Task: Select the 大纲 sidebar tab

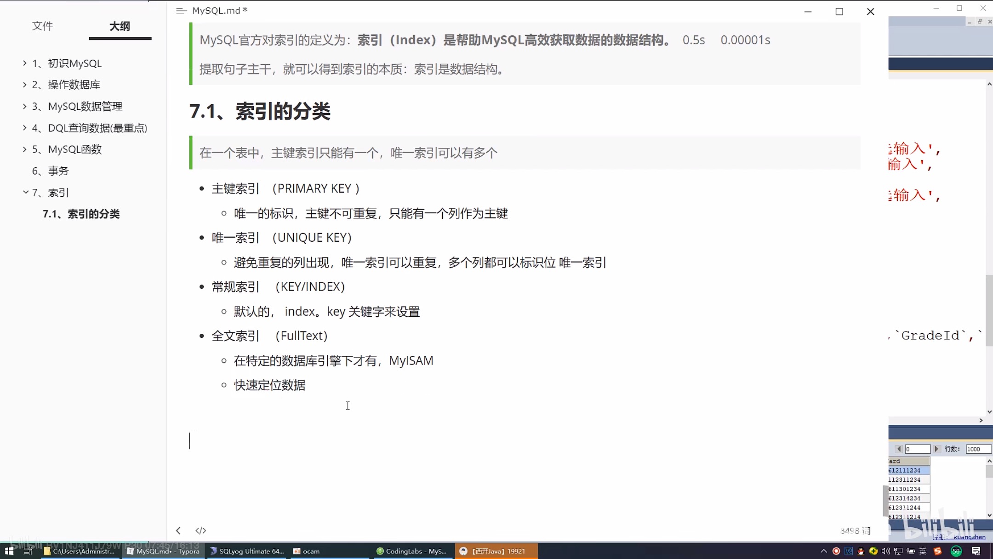Action: tap(120, 26)
